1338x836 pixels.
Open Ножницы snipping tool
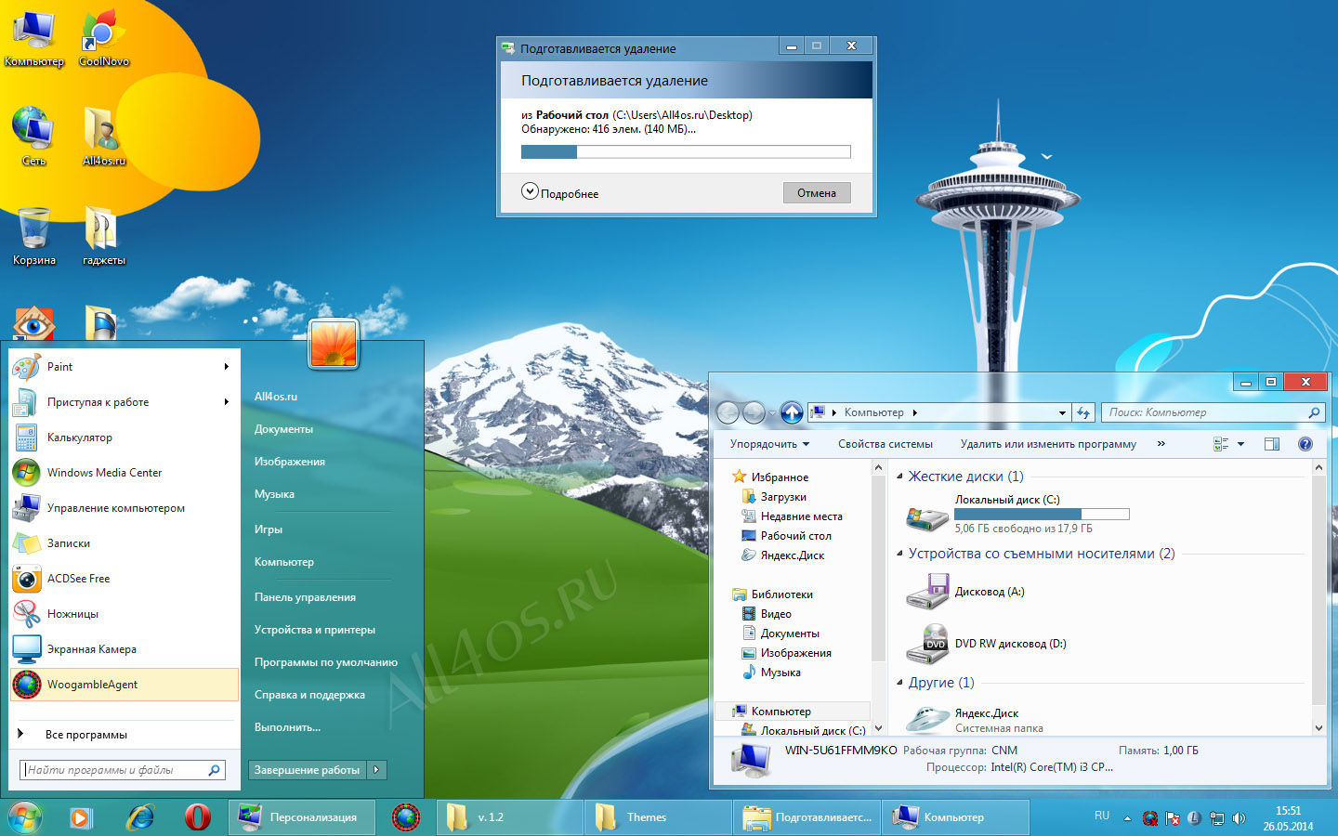(x=124, y=614)
